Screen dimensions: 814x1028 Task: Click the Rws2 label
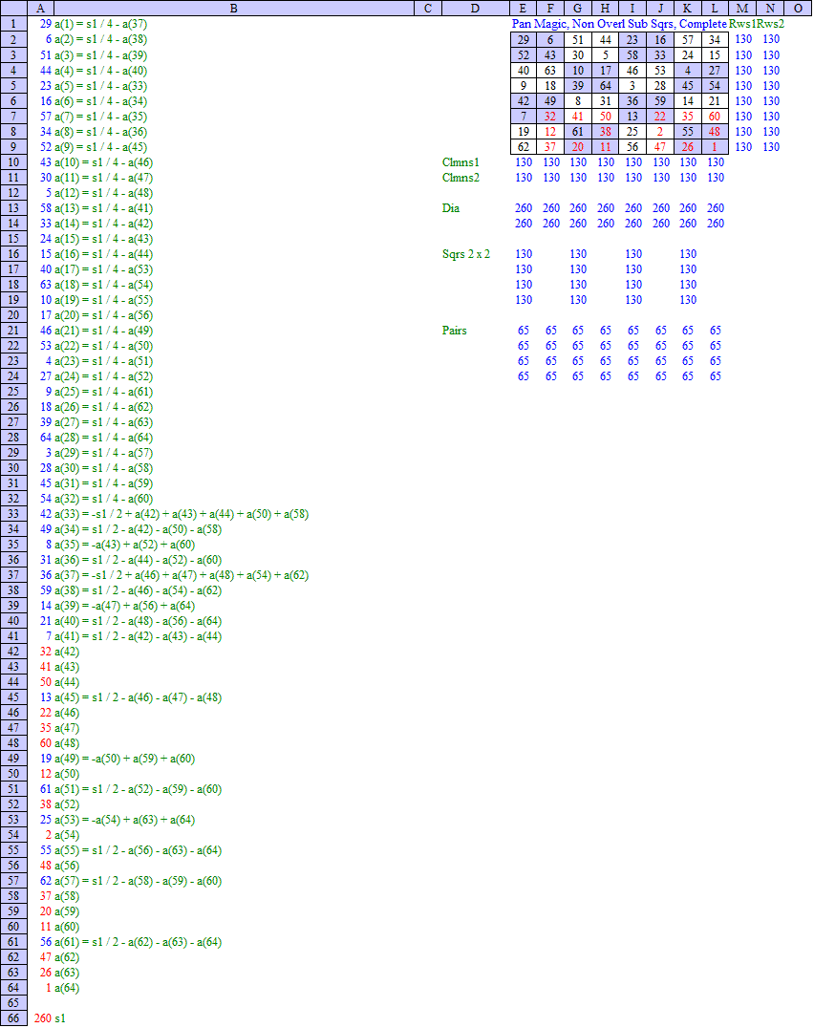(x=770, y=24)
